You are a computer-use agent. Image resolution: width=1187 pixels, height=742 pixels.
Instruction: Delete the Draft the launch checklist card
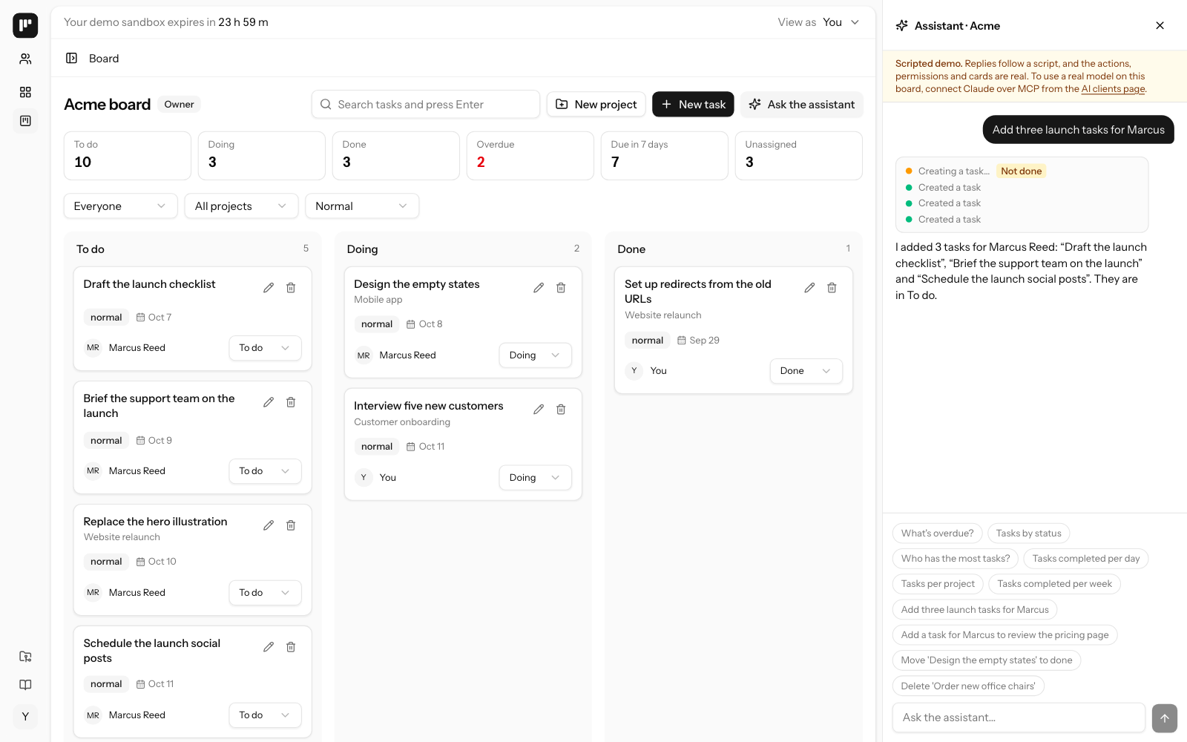coord(291,288)
